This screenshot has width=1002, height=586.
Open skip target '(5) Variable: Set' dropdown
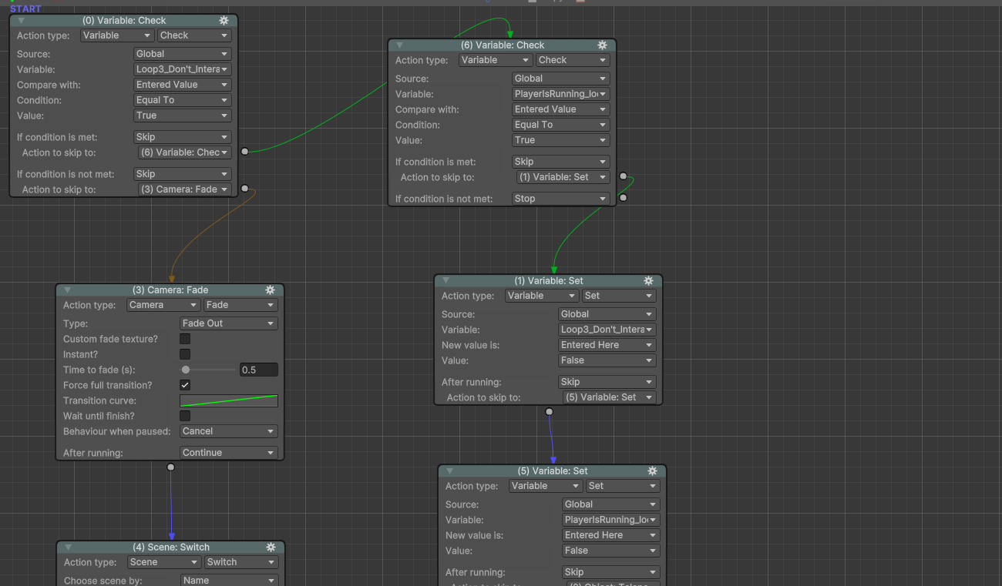(x=610, y=397)
